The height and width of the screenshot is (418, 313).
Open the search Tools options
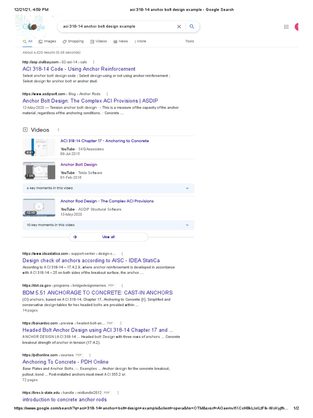[x=190, y=41]
